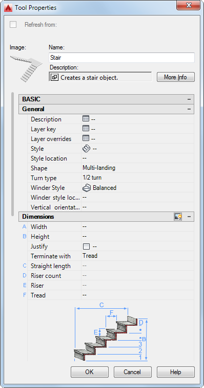Screen dimensions: 204x388
Task: Click the General Description row label
Action: coord(46,119)
